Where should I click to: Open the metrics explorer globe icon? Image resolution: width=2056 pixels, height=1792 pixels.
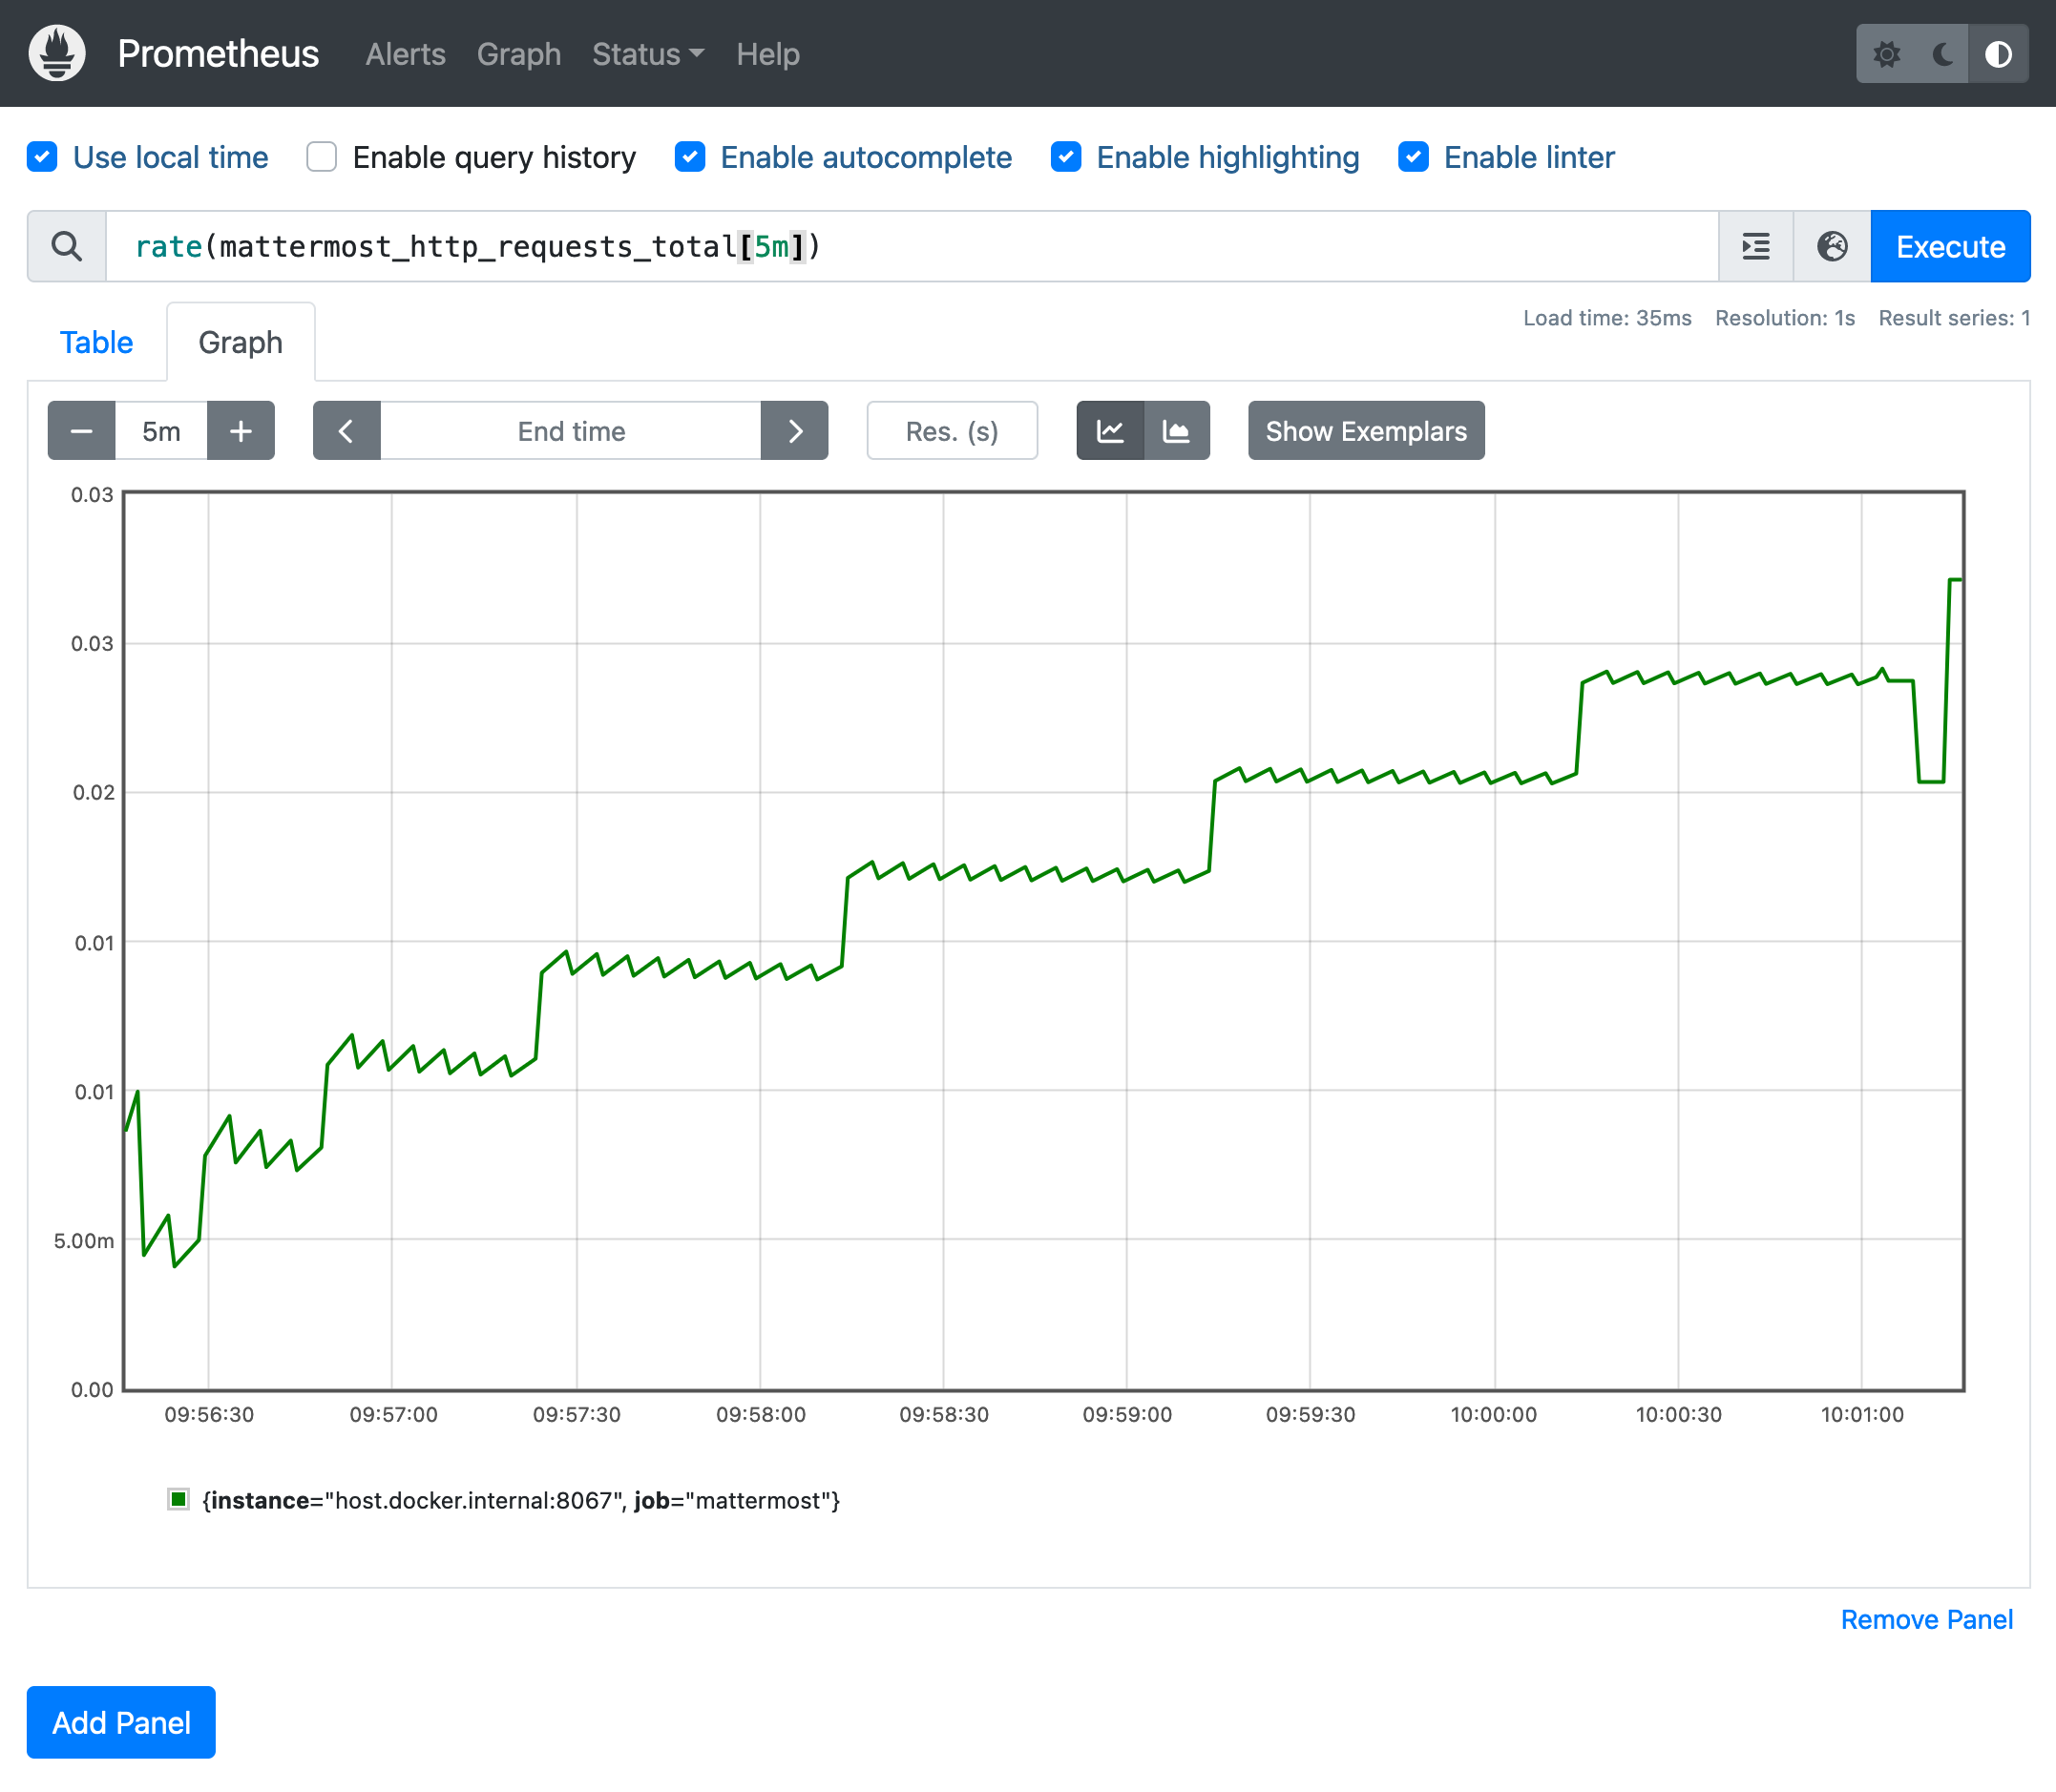(x=1832, y=246)
